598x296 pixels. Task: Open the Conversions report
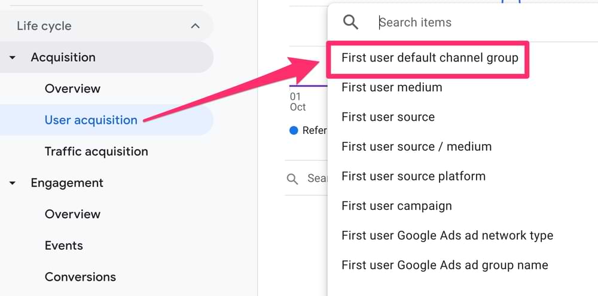pyautogui.click(x=80, y=277)
